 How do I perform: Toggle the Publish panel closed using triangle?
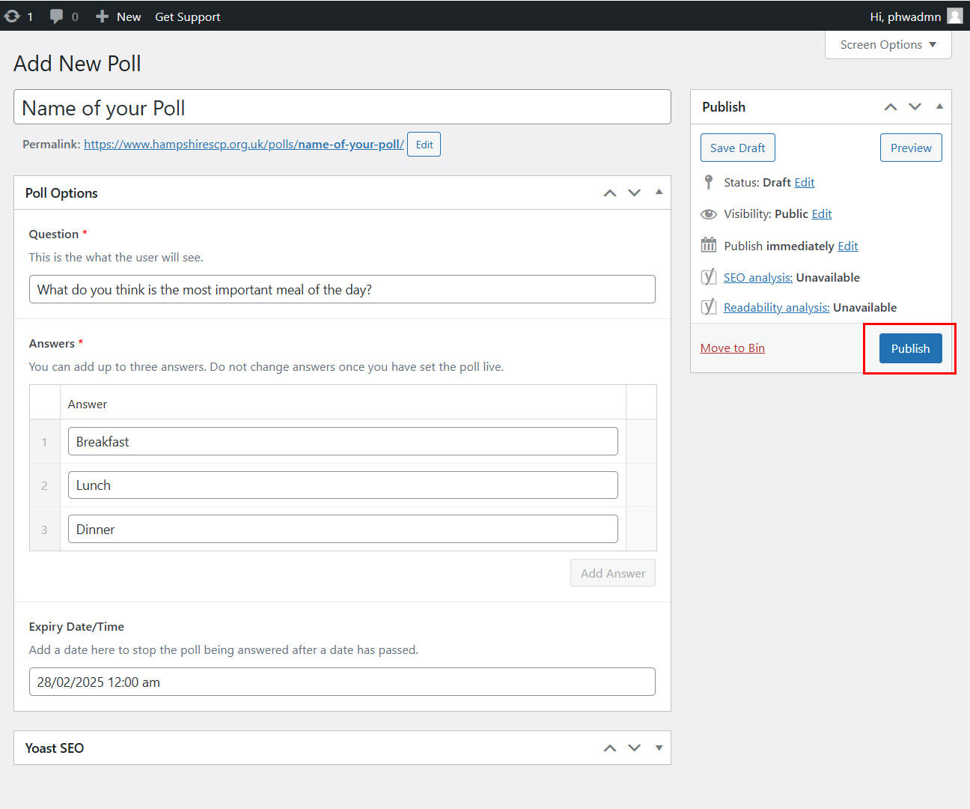[x=939, y=106]
